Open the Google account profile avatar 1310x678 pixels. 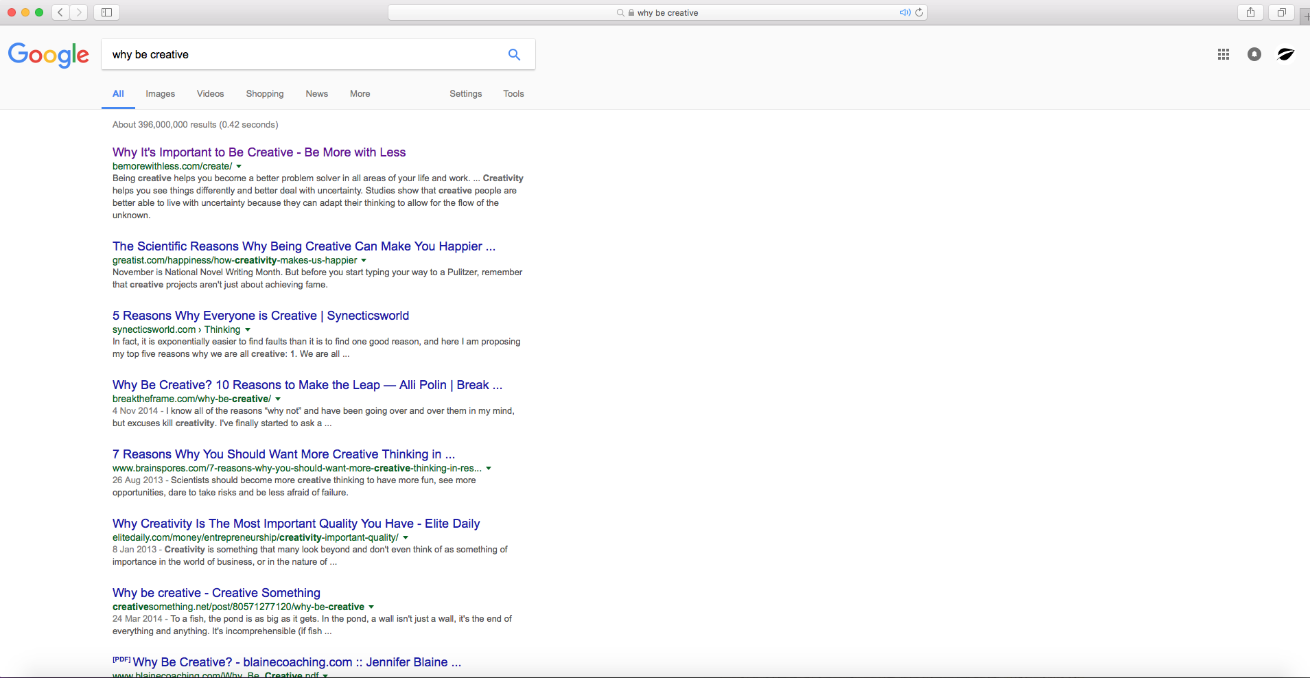tap(1285, 54)
